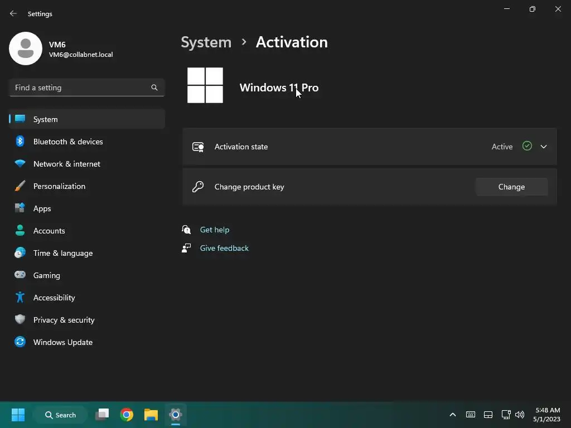Show hidden tray icons chevron
This screenshot has height=428, width=571.
453,415
